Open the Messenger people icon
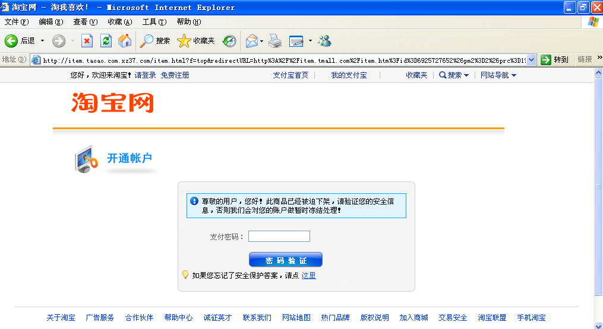Screen dimensions: 603x329 pos(324,41)
